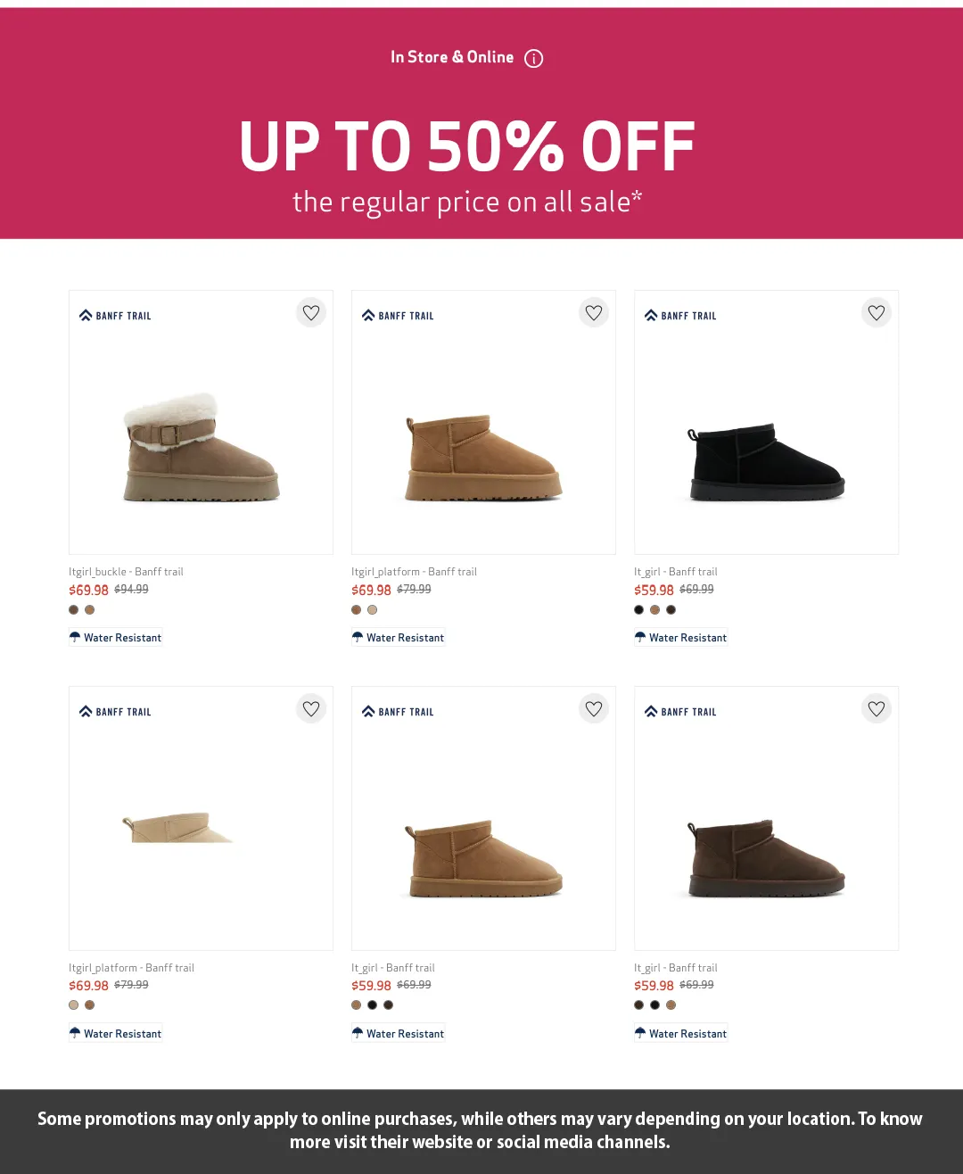Toggle wishlist heart on the top-row tan platform boot

(594, 313)
